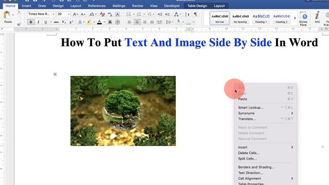Apply subscript formatting

[64, 22]
